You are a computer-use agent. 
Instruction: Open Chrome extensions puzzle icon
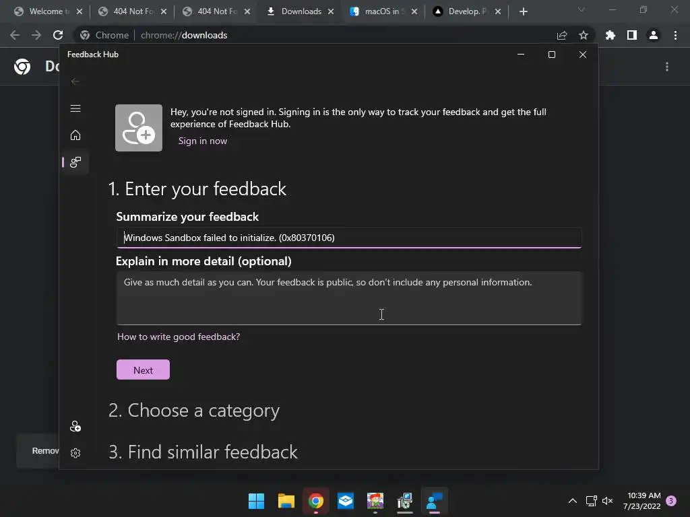[x=610, y=35]
